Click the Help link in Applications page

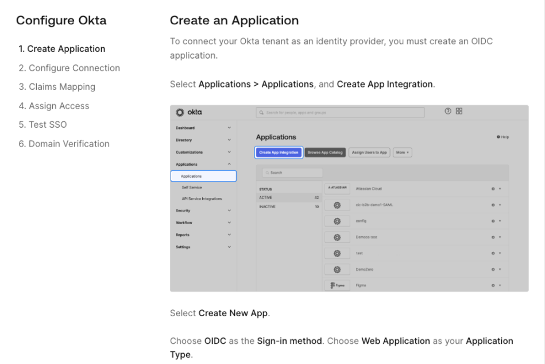(x=503, y=137)
